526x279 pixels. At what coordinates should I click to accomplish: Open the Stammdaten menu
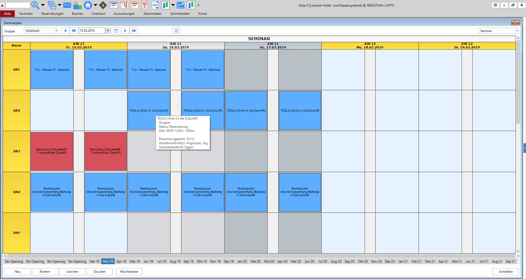[x=152, y=14]
